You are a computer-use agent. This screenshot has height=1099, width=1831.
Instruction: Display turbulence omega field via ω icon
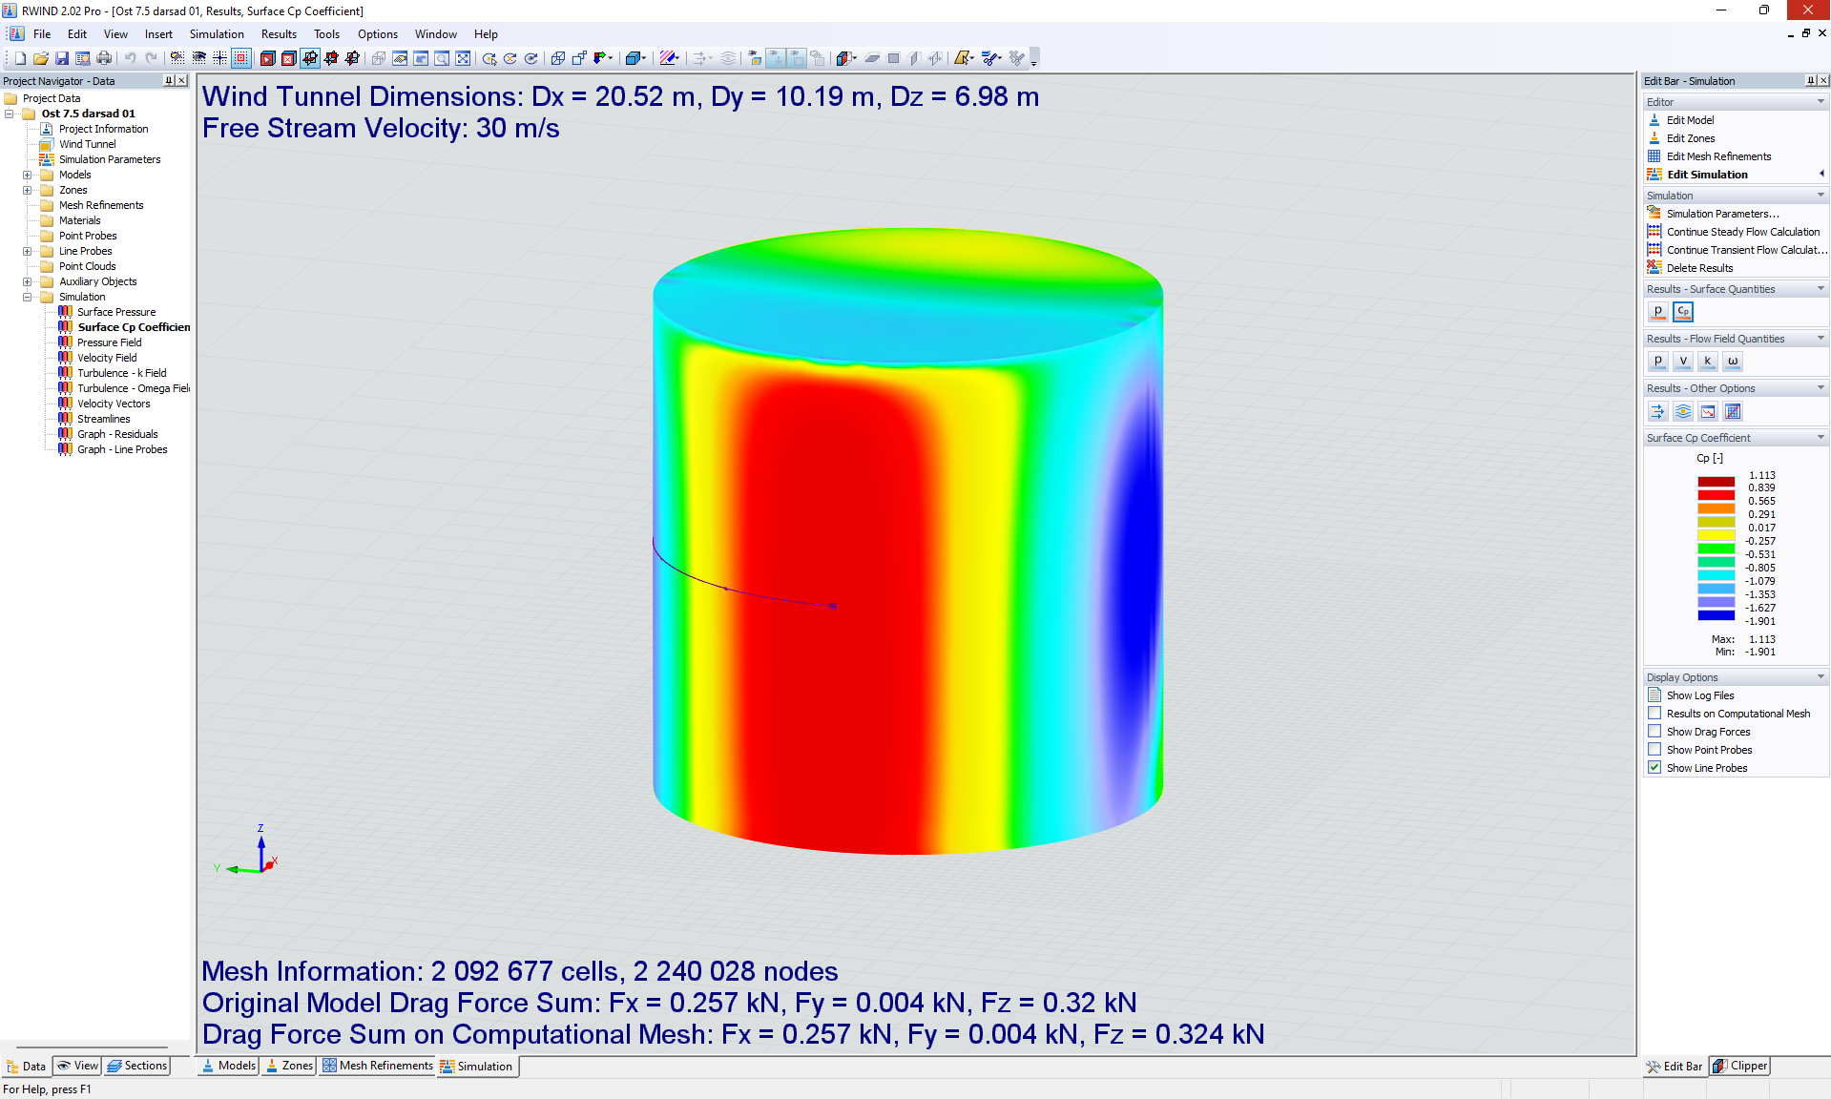point(1733,361)
